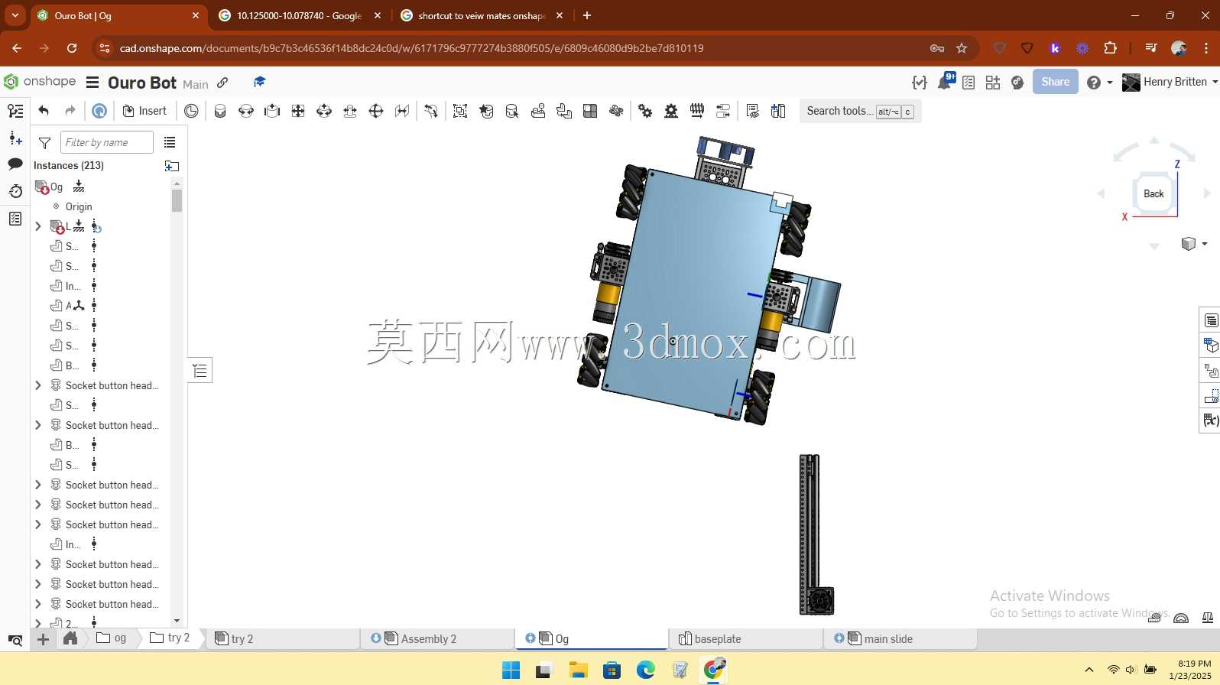Switch to the main slide tab
The image size is (1220, 685).
click(x=900, y=638)
